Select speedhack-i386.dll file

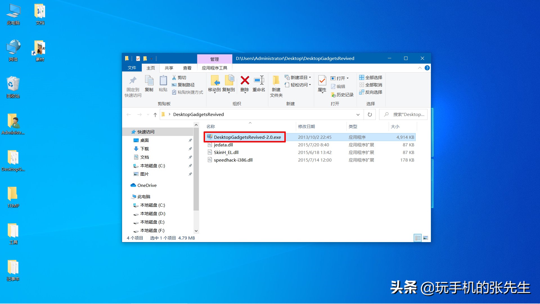click(x=233, y=160)
